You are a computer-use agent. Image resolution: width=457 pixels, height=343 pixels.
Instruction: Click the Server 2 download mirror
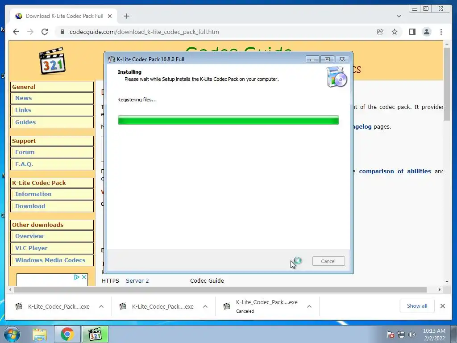coord(137,280)
